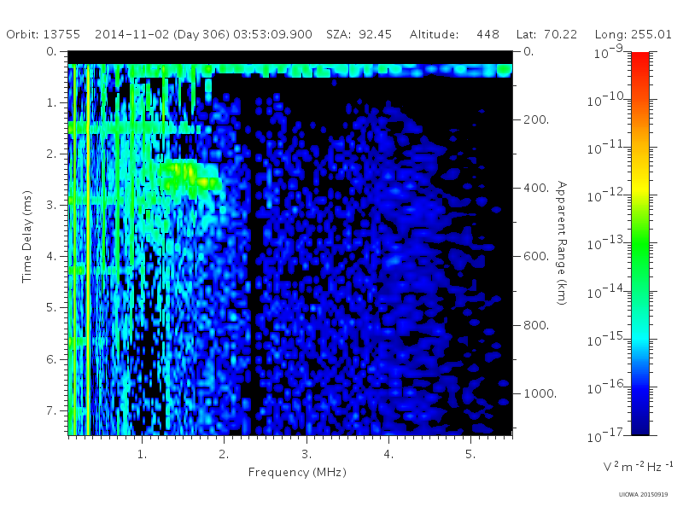Click the 3. tick label on frequency axis
Screen dimensions: 683x512
pos(306,455)
